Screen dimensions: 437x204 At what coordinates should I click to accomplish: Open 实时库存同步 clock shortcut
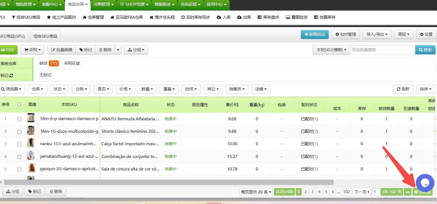[x=196, y=17]
